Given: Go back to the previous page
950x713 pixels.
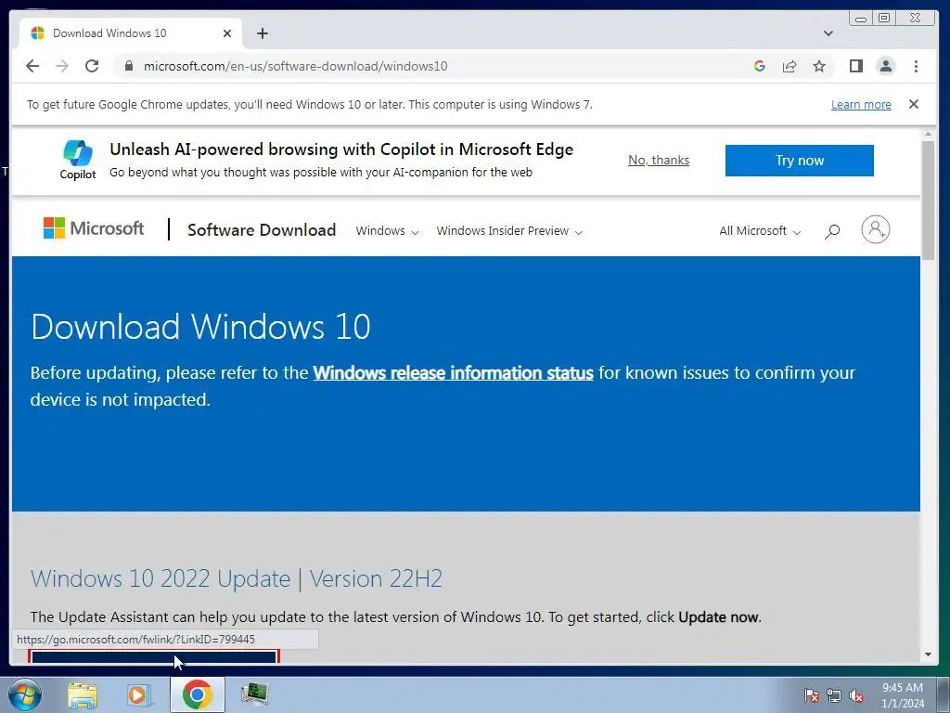Looking at the screenshot, I should point(32,66).
